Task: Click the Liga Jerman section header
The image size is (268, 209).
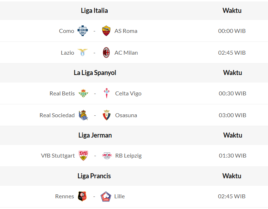Action: coord(95,135)
